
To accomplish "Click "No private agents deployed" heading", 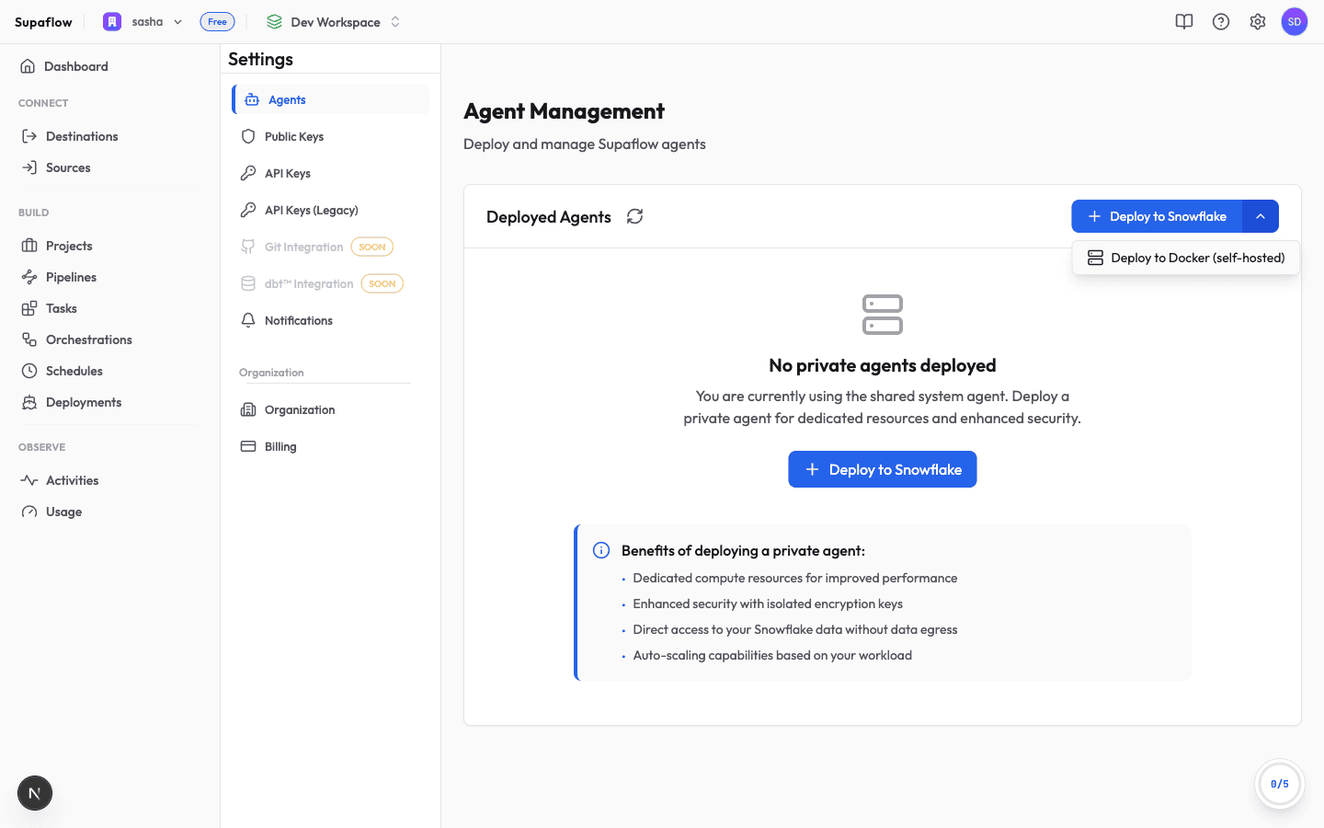I will (883, 365).
